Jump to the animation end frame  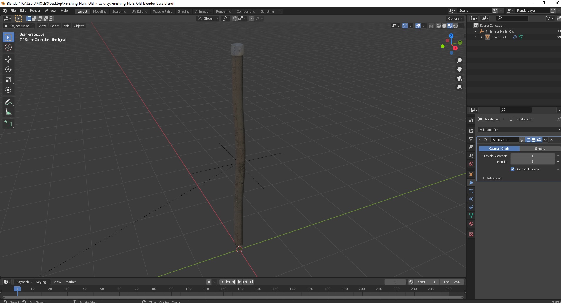251,282
